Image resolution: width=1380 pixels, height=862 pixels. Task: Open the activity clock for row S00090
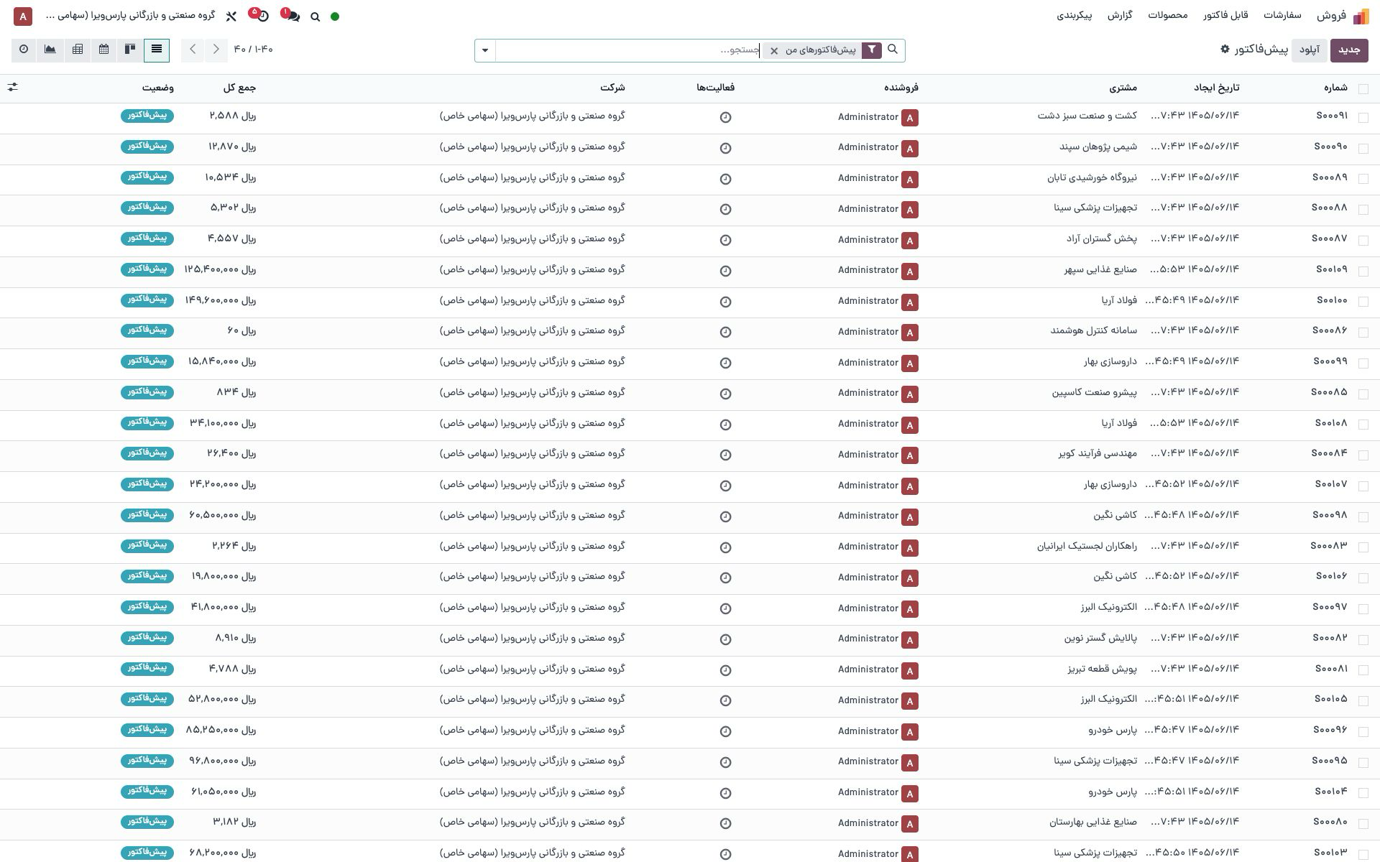click(x=725, y=148)
